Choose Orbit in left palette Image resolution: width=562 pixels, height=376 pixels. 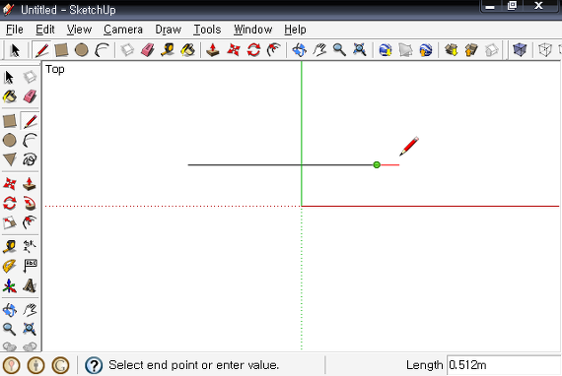[x=10, y=310]
